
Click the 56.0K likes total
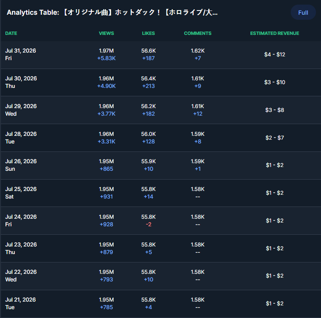(149, 134)
